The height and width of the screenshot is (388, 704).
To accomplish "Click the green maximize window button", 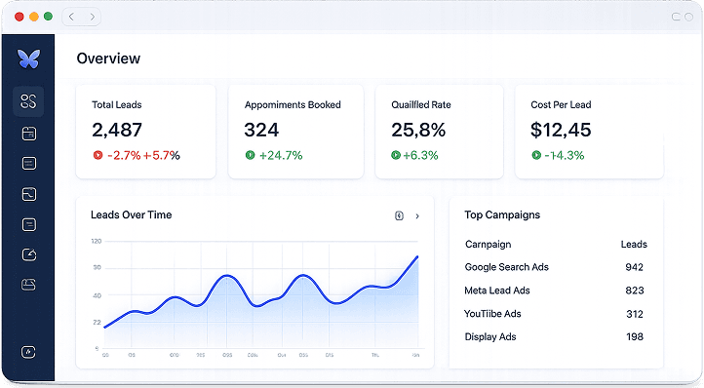I will click(x=48, y=17).
